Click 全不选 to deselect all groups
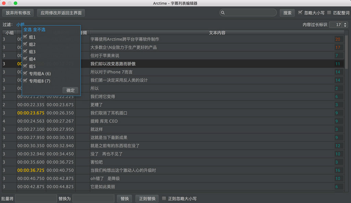Image resolution: width=351 pixels, height=203 pixels. (40, 30)
